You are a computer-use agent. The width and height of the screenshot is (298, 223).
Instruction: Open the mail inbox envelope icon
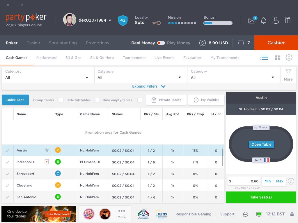pos(251,20)
